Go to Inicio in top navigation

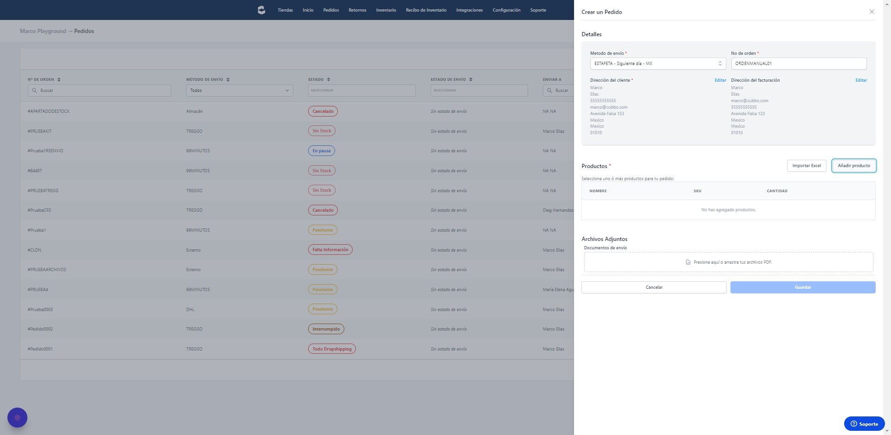tap(308, 10)
